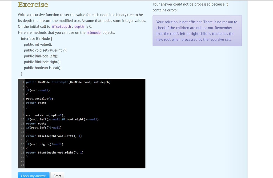Click line 18 recursive call on root.right()
This screenshot has height=178, width=273.
pos(55,152)
